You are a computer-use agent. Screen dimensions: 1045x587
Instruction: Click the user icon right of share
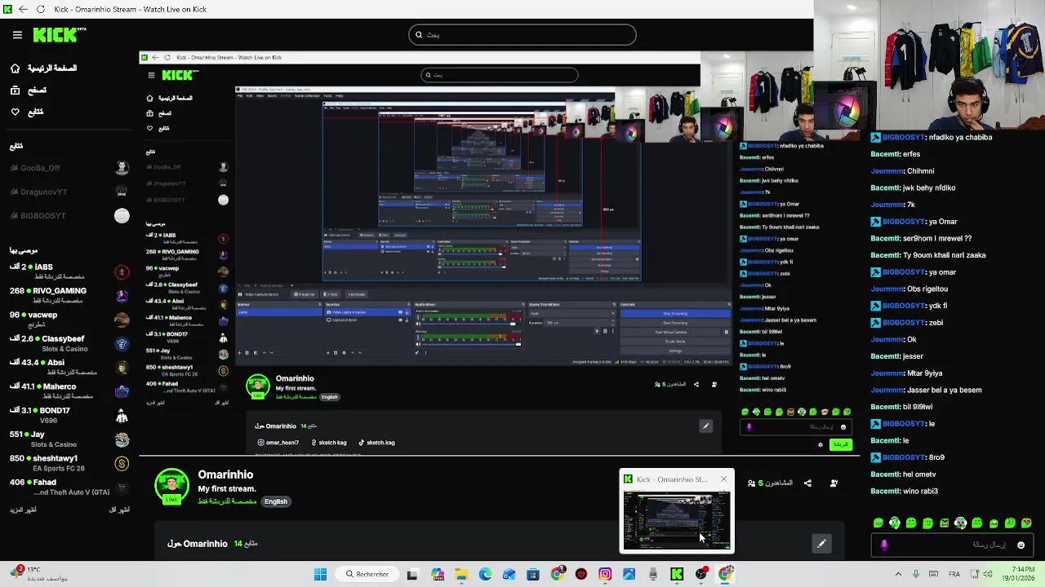click(x=834, y=483)
